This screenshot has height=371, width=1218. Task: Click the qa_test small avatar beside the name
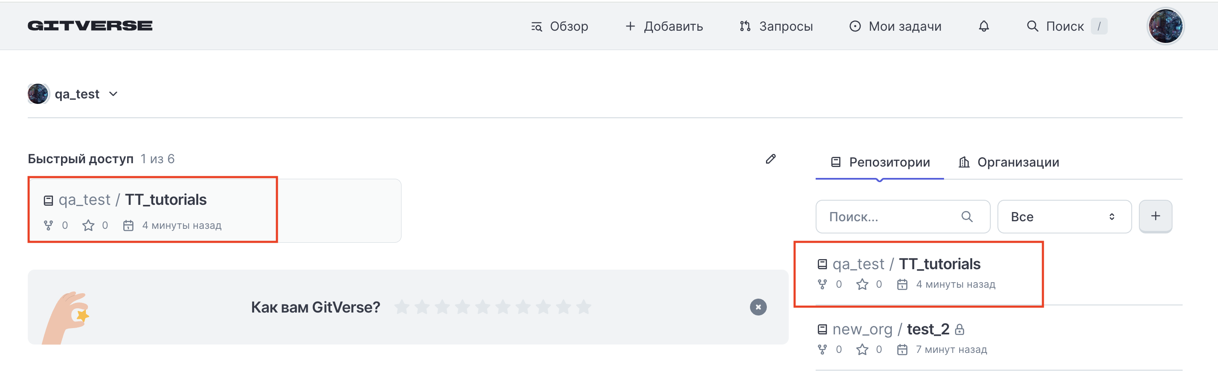(38, 93)
